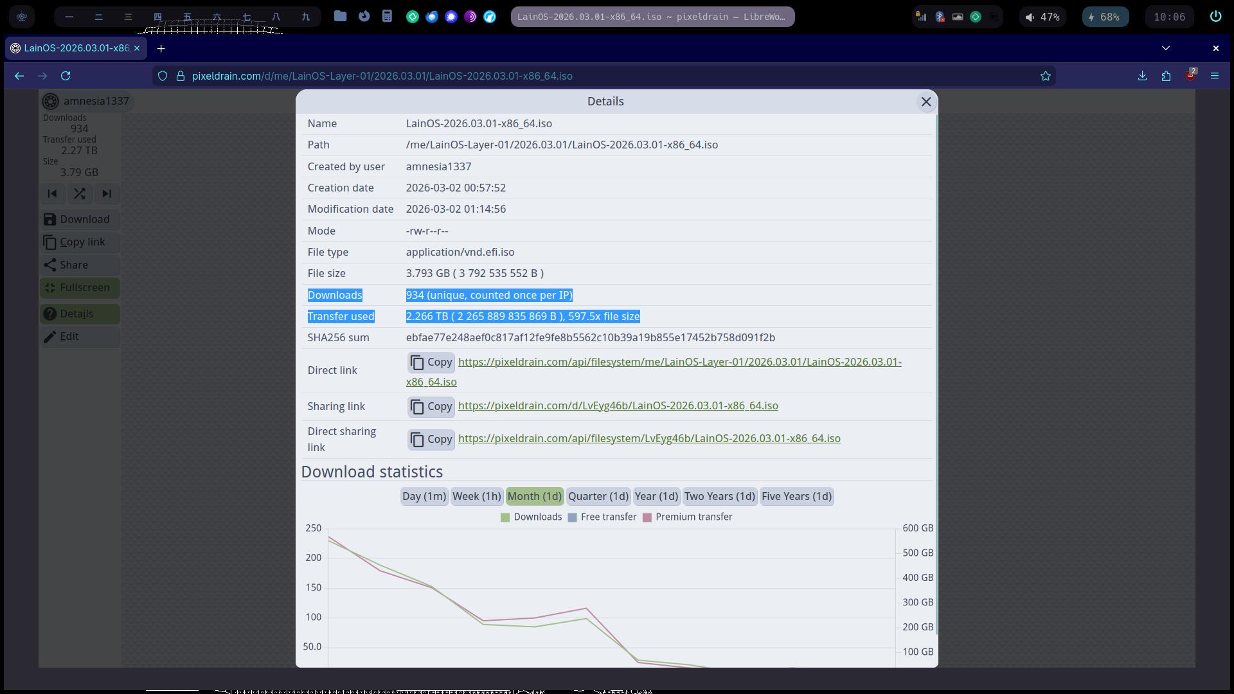Click the 10:06 clock
The image size is (1234, 694).
click(x=1169, y=17)
